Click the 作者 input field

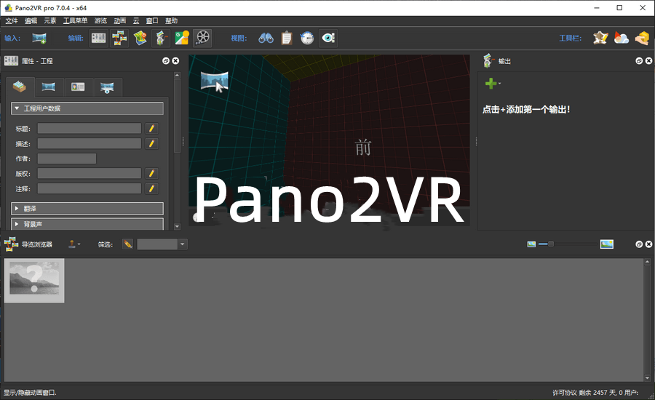point(67,159)
